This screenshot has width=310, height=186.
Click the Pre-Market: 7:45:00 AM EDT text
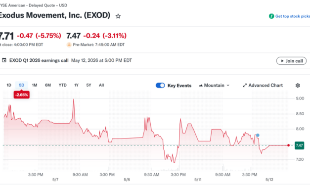pos(99,45)
